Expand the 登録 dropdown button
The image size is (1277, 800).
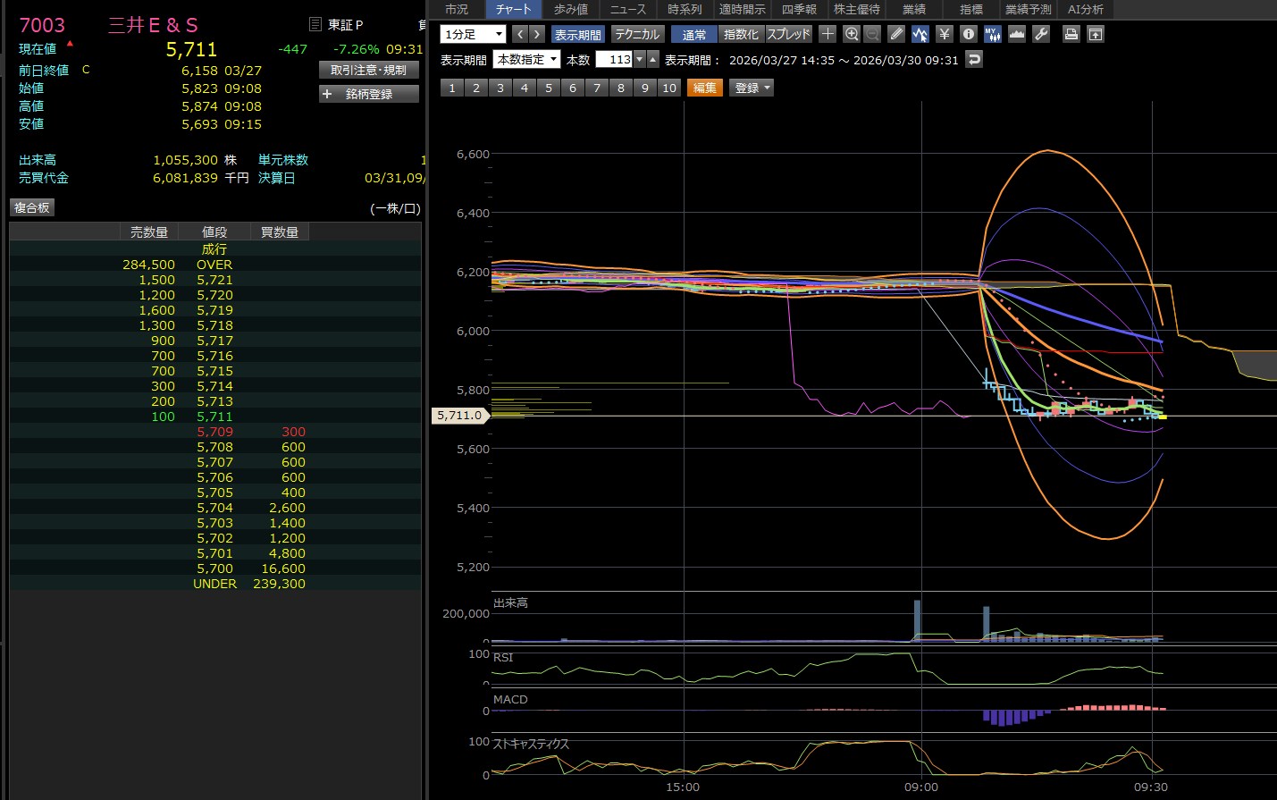[x=752, y=88]
